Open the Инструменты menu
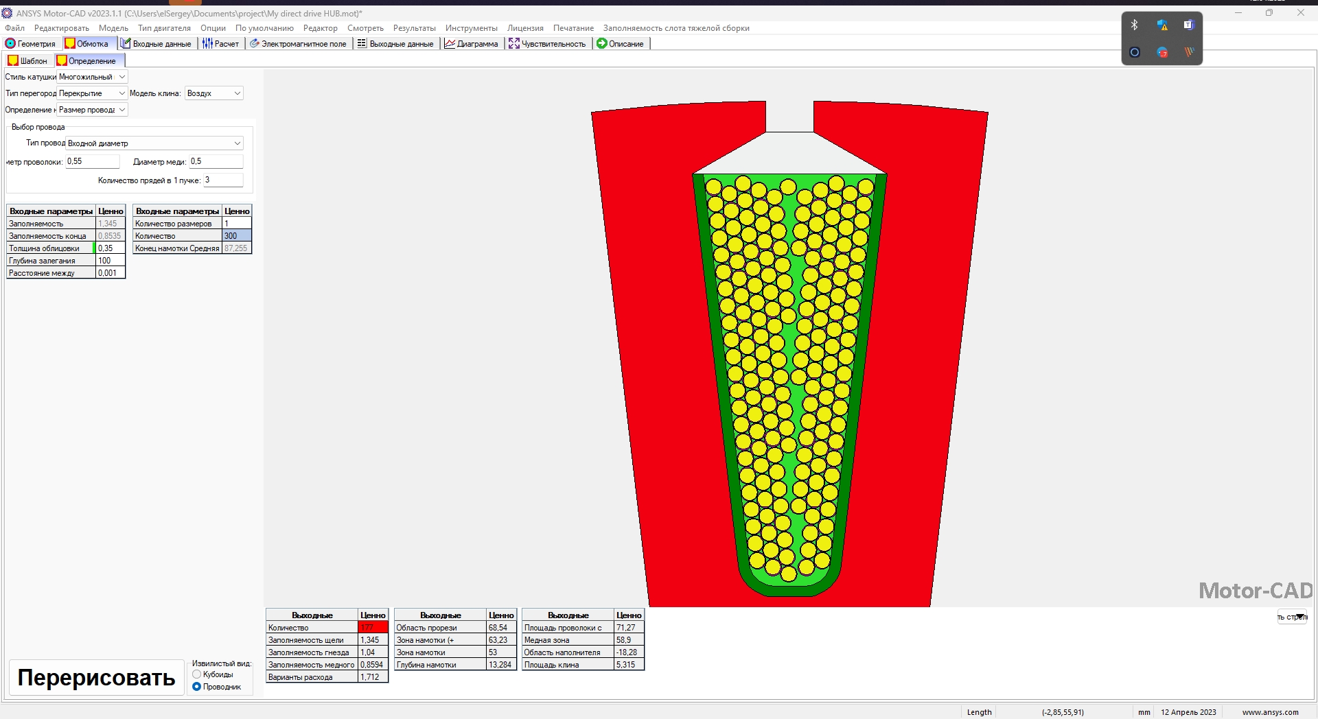The width and height of the screenshot is (1318, 719). (x=471, y=28)
